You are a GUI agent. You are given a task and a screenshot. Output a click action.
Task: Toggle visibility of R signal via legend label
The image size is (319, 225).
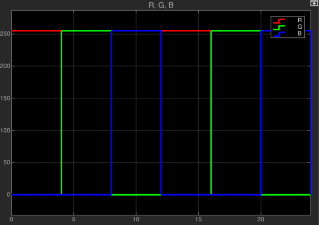(x=300, y=20)
